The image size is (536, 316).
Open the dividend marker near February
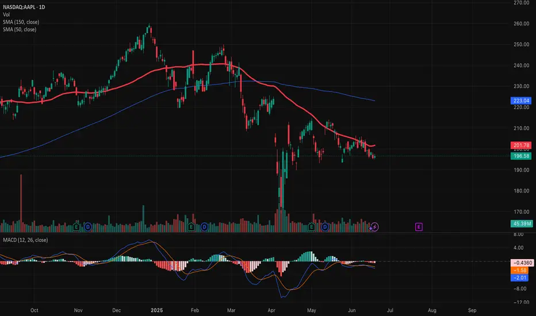(204, 227)
